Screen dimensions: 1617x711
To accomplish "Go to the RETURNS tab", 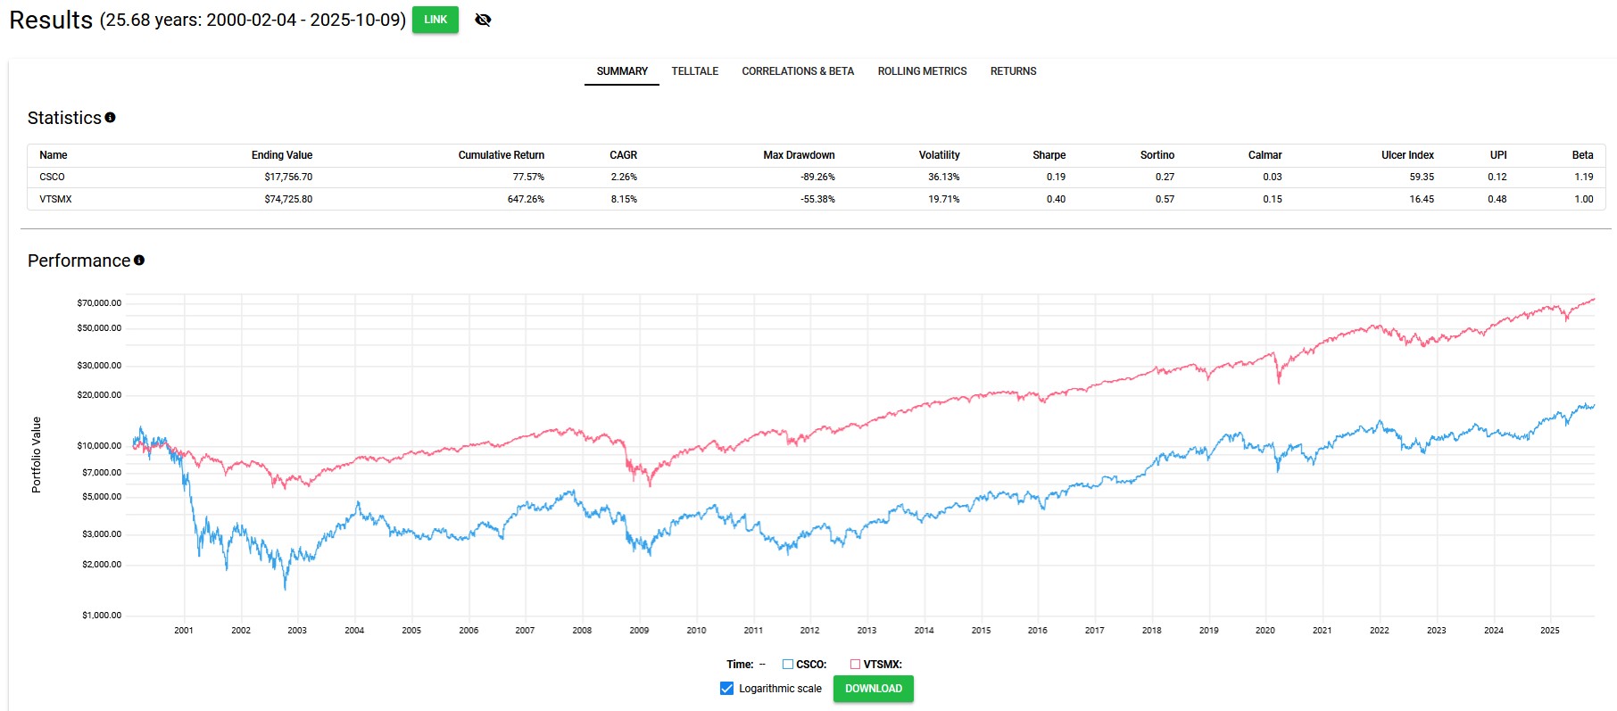I will click(x=1013, y=71).
